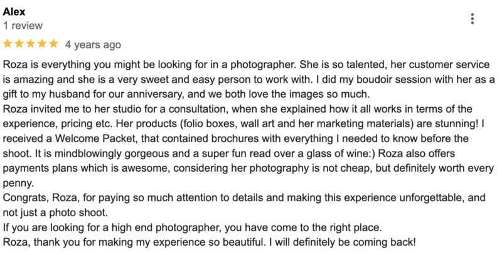
Task: Click the first gold rating star
Action: click(8, 43)
